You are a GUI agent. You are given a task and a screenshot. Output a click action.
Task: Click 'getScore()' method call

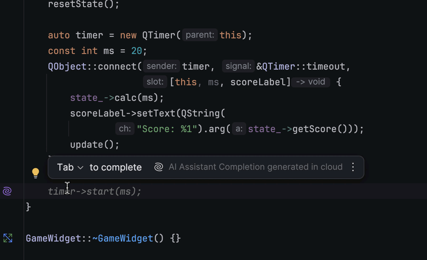tap(320, 129)
